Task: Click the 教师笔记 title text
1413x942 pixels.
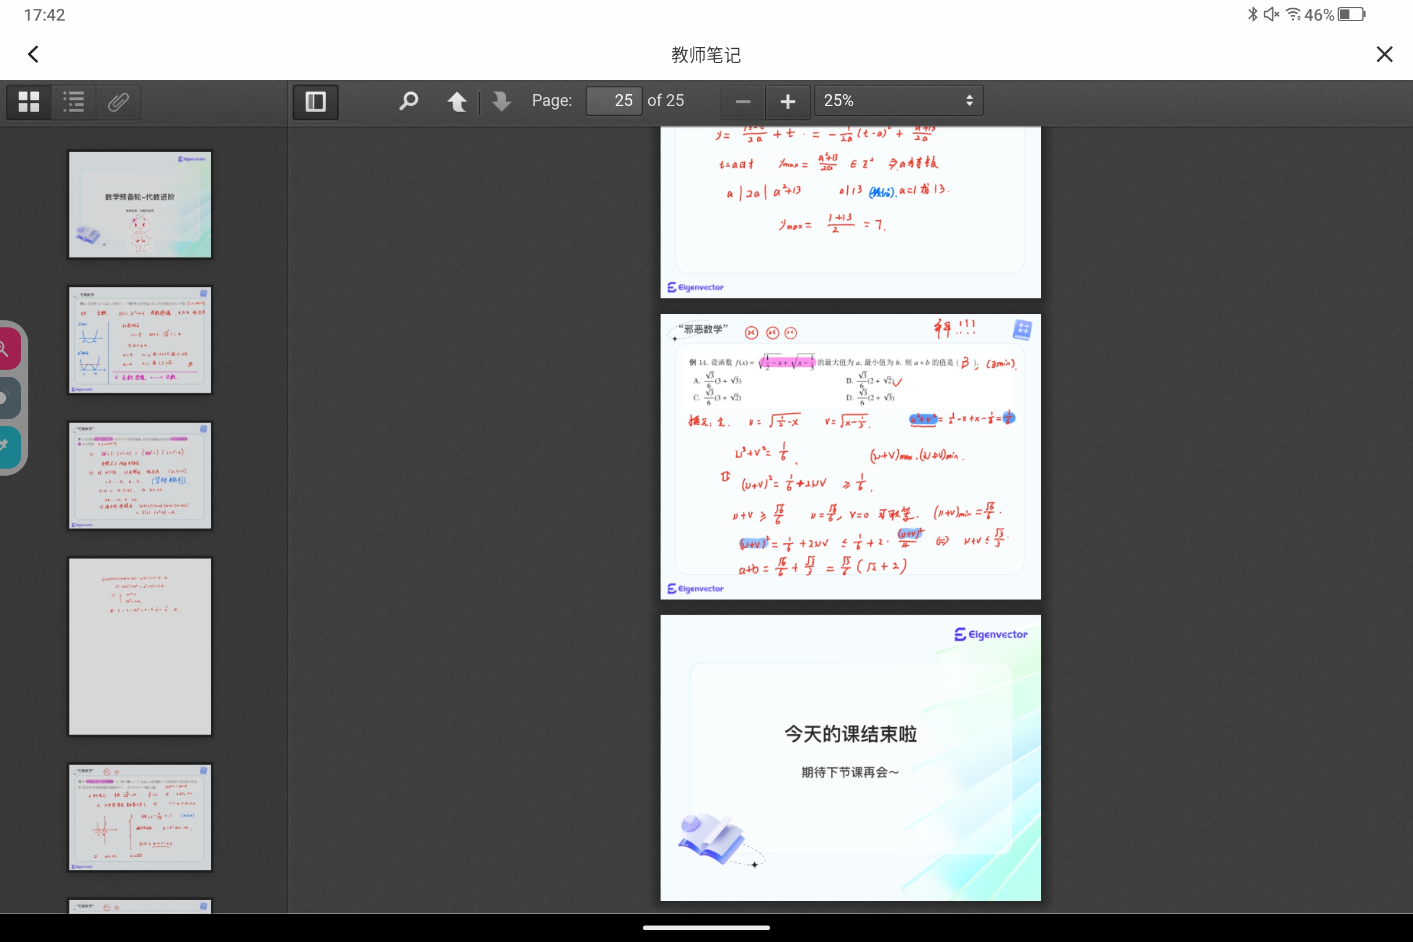Action: click(706, 55)
